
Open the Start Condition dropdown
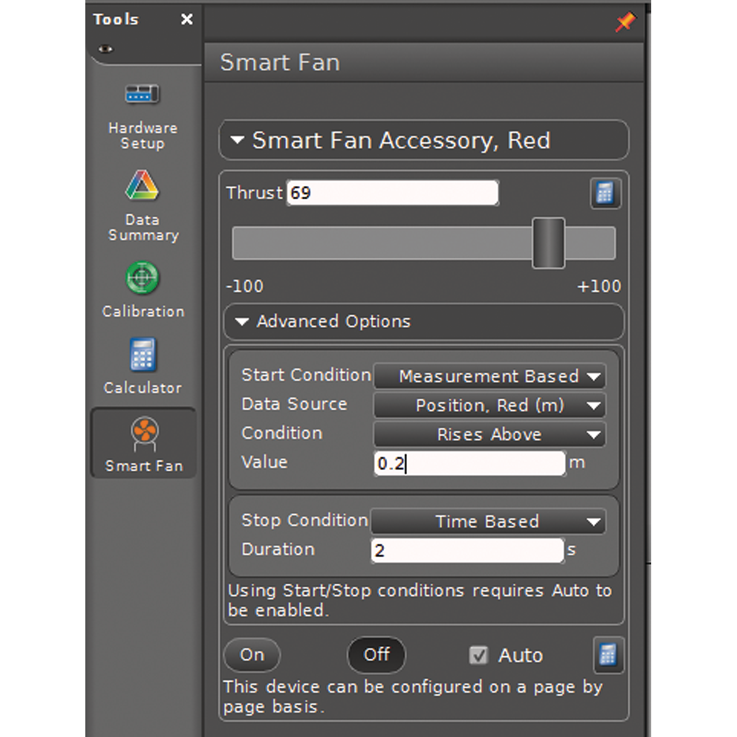pyautogui.click(x=489, y=376)
